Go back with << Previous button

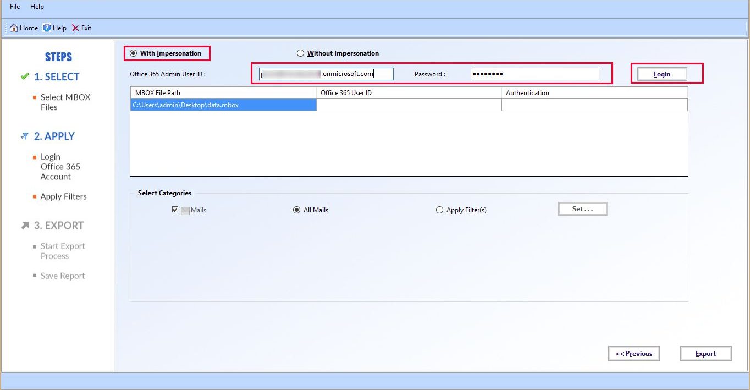pos(634,354)
